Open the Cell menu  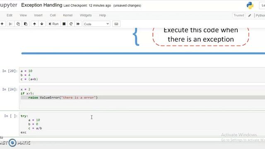pyautogui.click(x=53, y=15)
